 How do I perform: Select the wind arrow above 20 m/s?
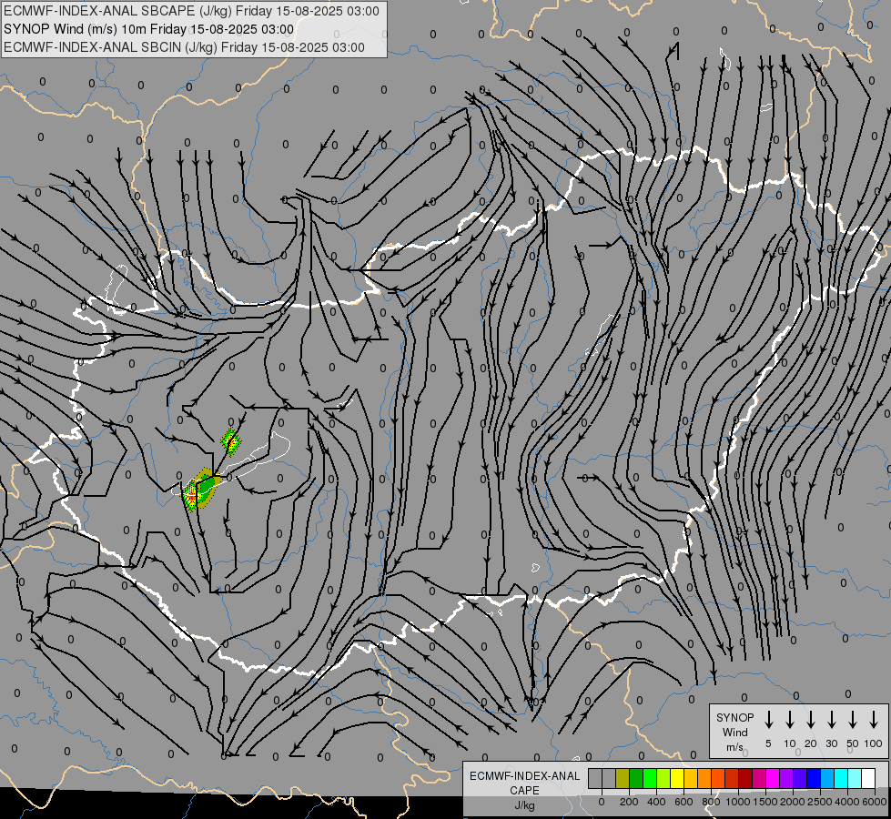(x=810, y=720)
